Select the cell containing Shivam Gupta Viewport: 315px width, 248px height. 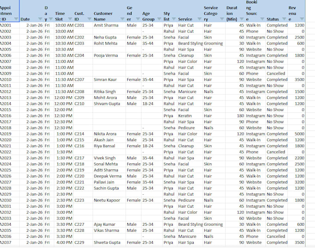pos(109,104)
